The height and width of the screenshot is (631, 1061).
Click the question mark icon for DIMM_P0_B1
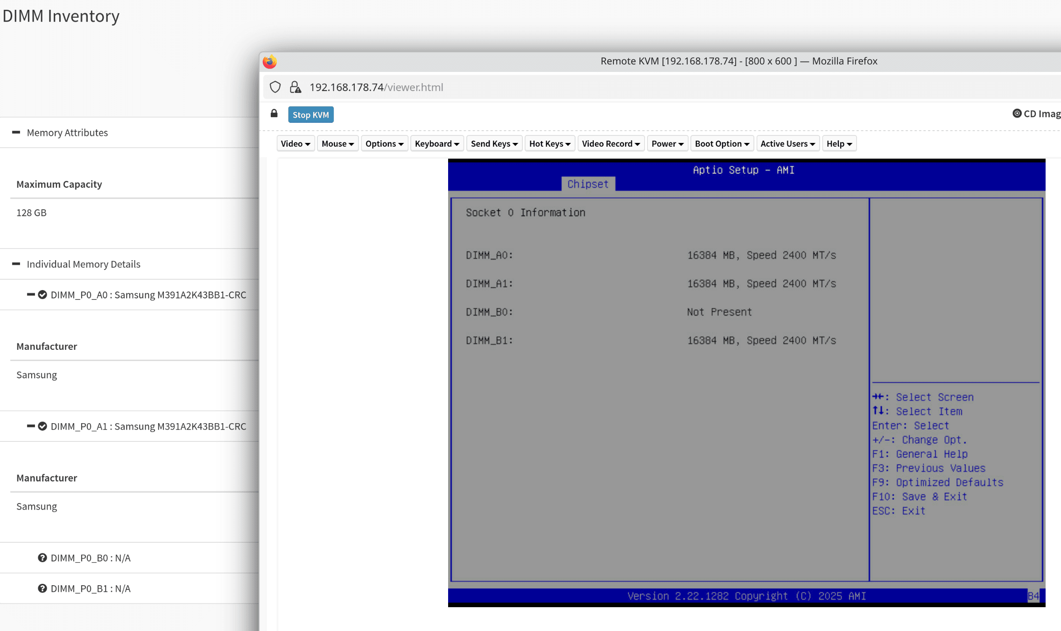tap(42, 588)
